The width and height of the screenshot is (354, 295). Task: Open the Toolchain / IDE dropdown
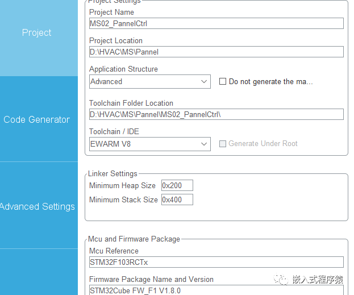click(150, 144)
